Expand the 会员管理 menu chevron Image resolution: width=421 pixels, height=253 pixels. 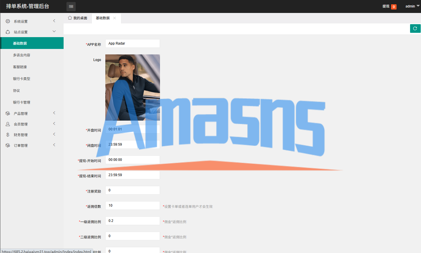tap(54, 123)
